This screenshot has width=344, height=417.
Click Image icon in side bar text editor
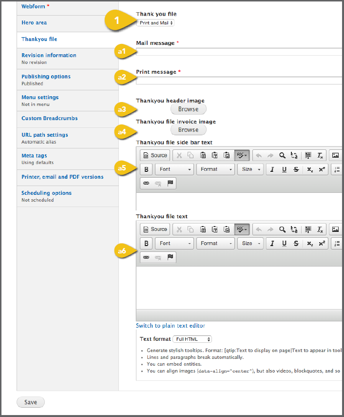coord(336,155)
